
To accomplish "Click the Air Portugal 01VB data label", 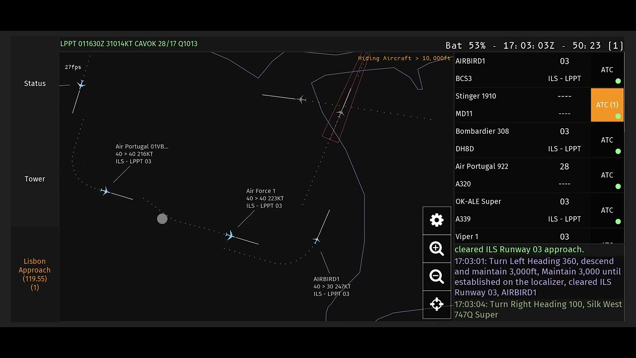I will (142, 154).
